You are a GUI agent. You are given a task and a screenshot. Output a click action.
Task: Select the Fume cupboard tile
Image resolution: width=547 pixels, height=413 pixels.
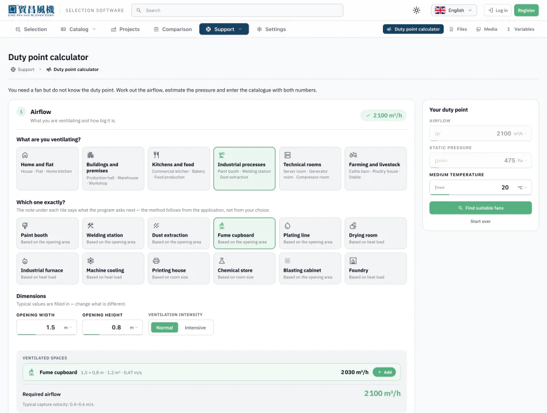244,233
